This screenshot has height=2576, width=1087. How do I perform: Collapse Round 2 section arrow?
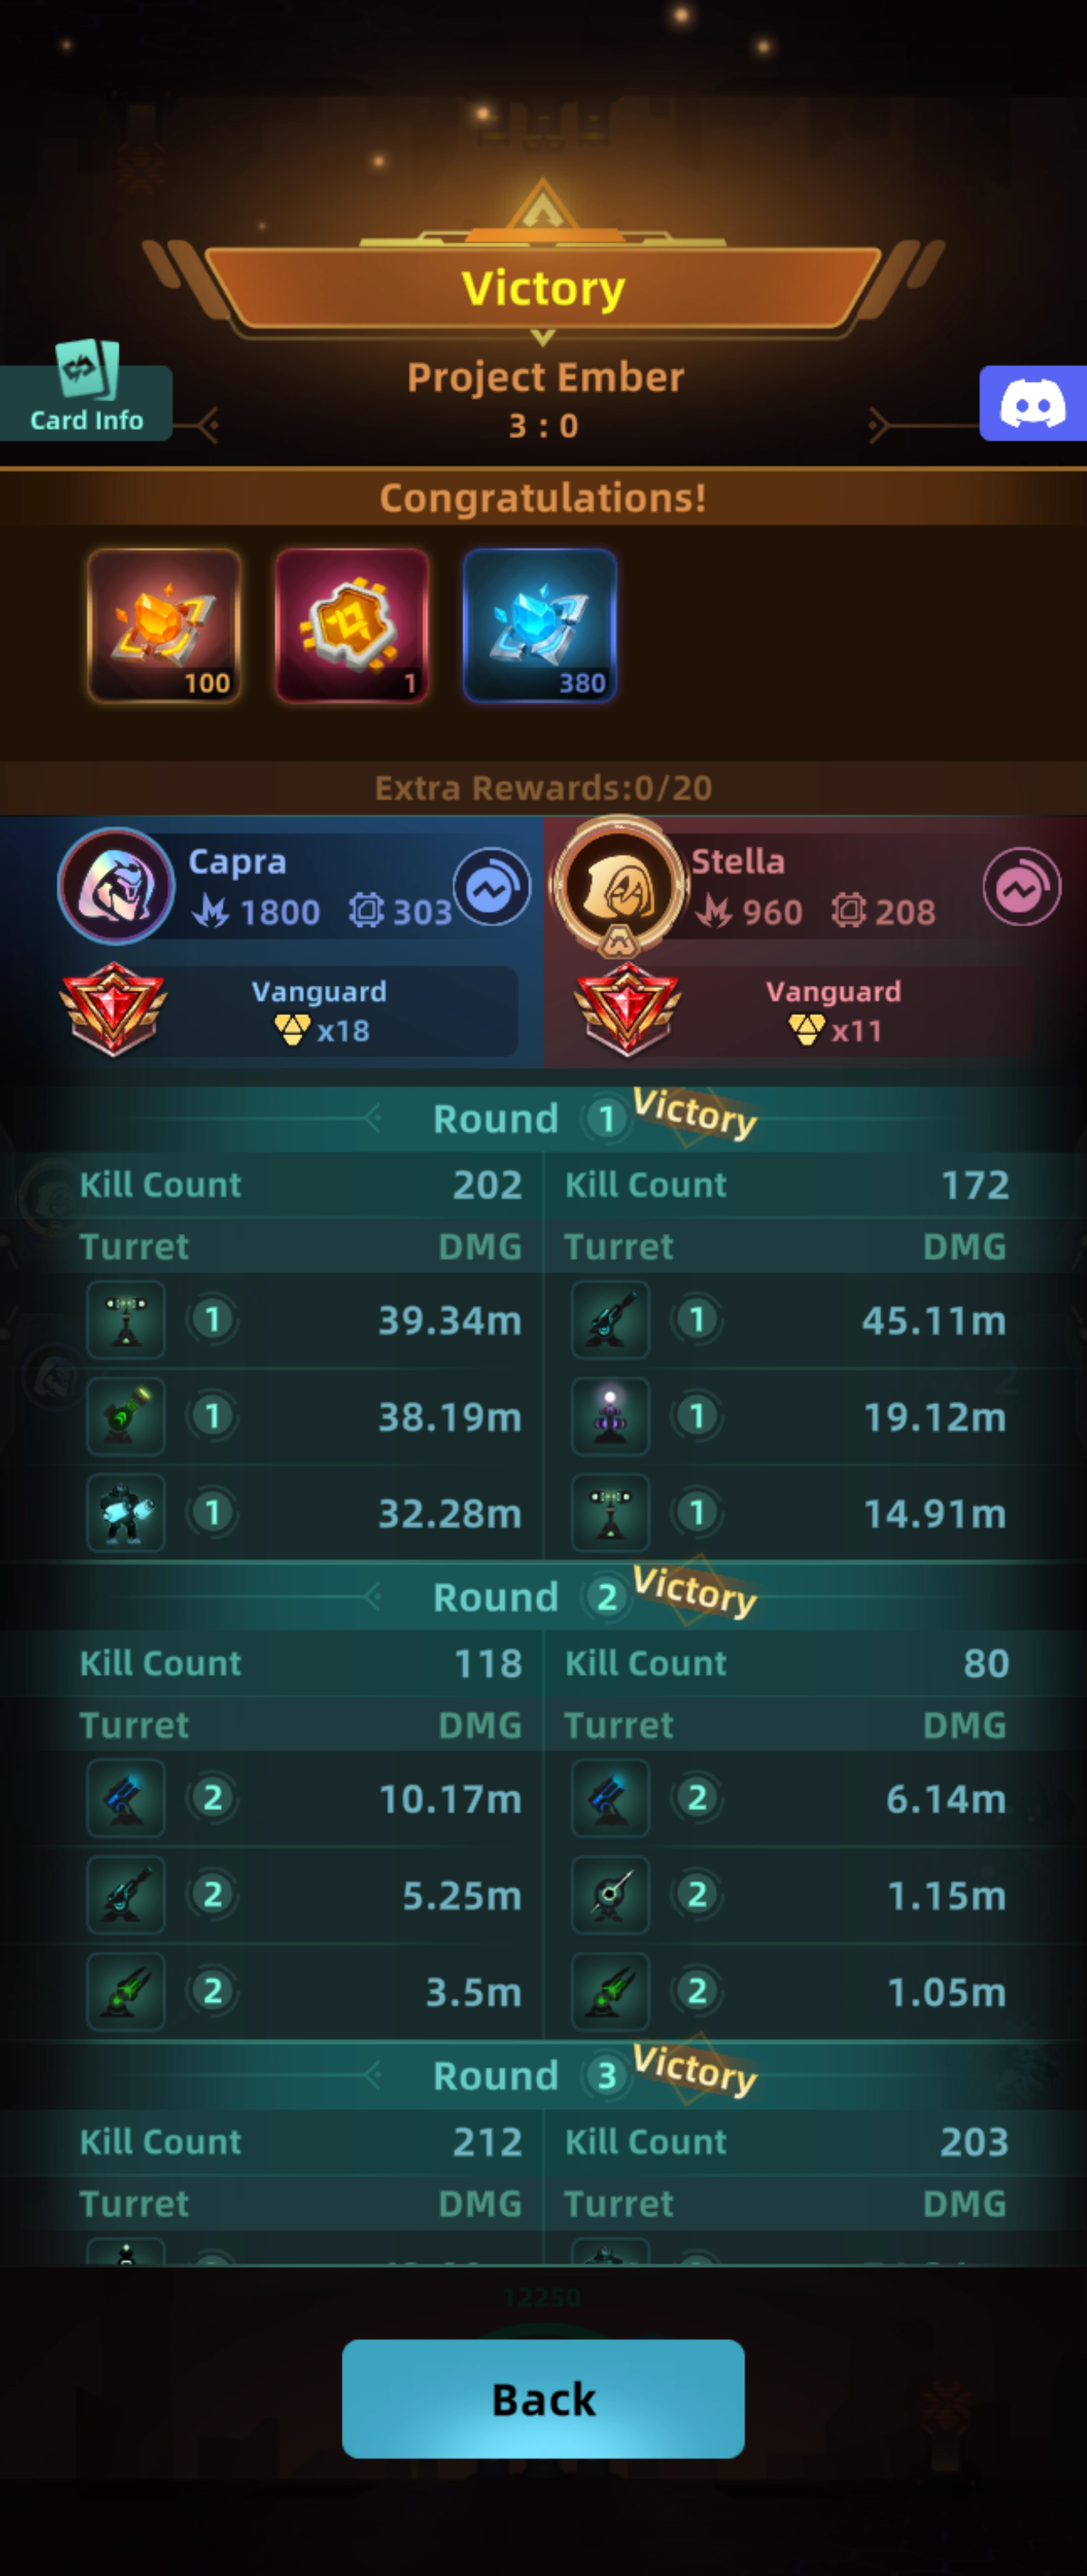click(373, 1596)
